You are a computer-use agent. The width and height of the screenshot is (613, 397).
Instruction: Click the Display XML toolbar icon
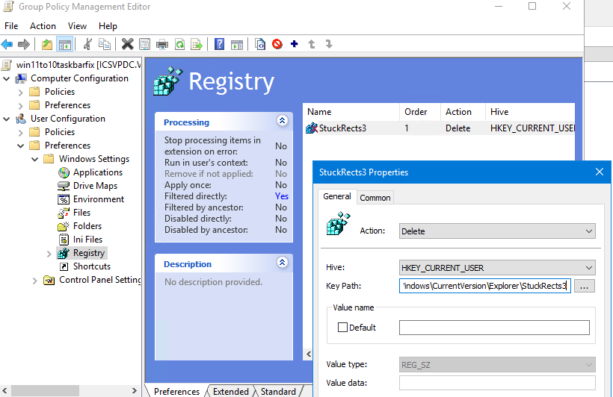click(x=260, y=44)
